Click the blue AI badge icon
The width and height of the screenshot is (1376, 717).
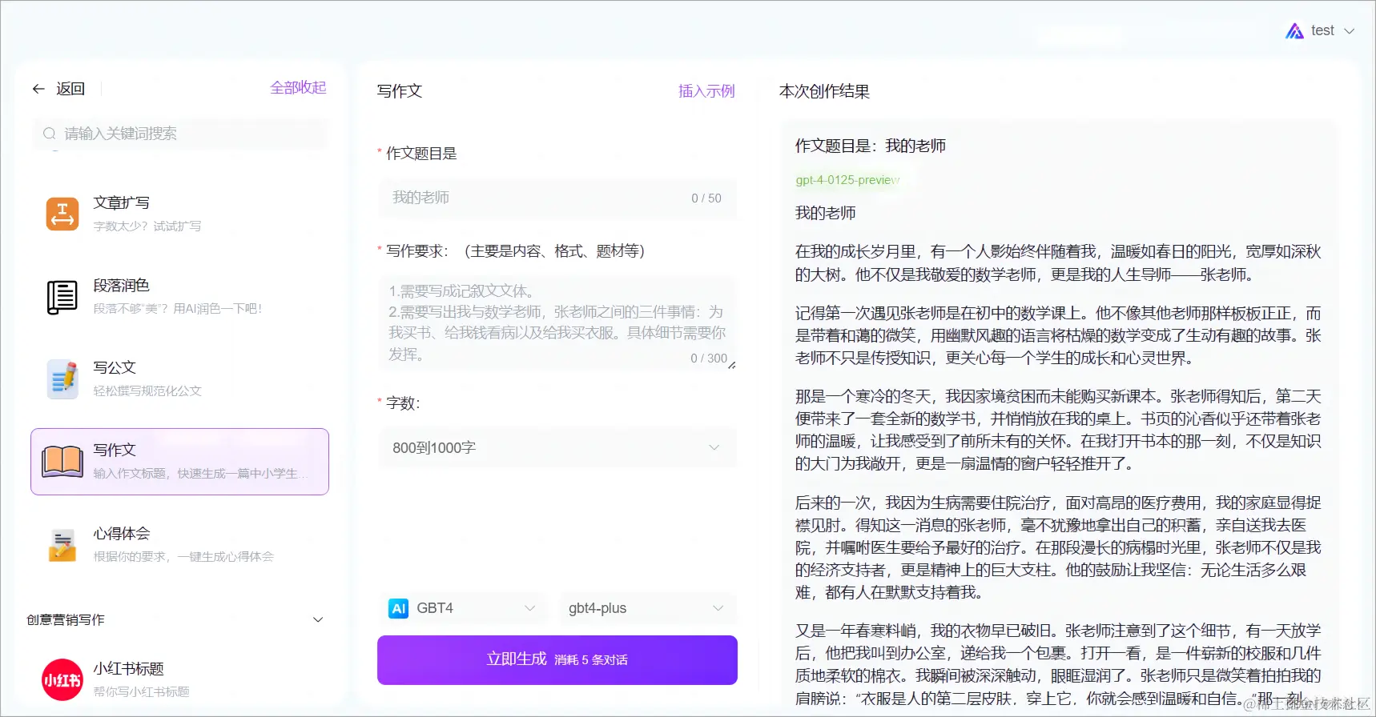pyautogui.click(x=398, y=609)
